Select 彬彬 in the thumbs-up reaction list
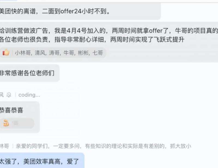The width and height of the screenshot is (218, 168). [83, 53]
